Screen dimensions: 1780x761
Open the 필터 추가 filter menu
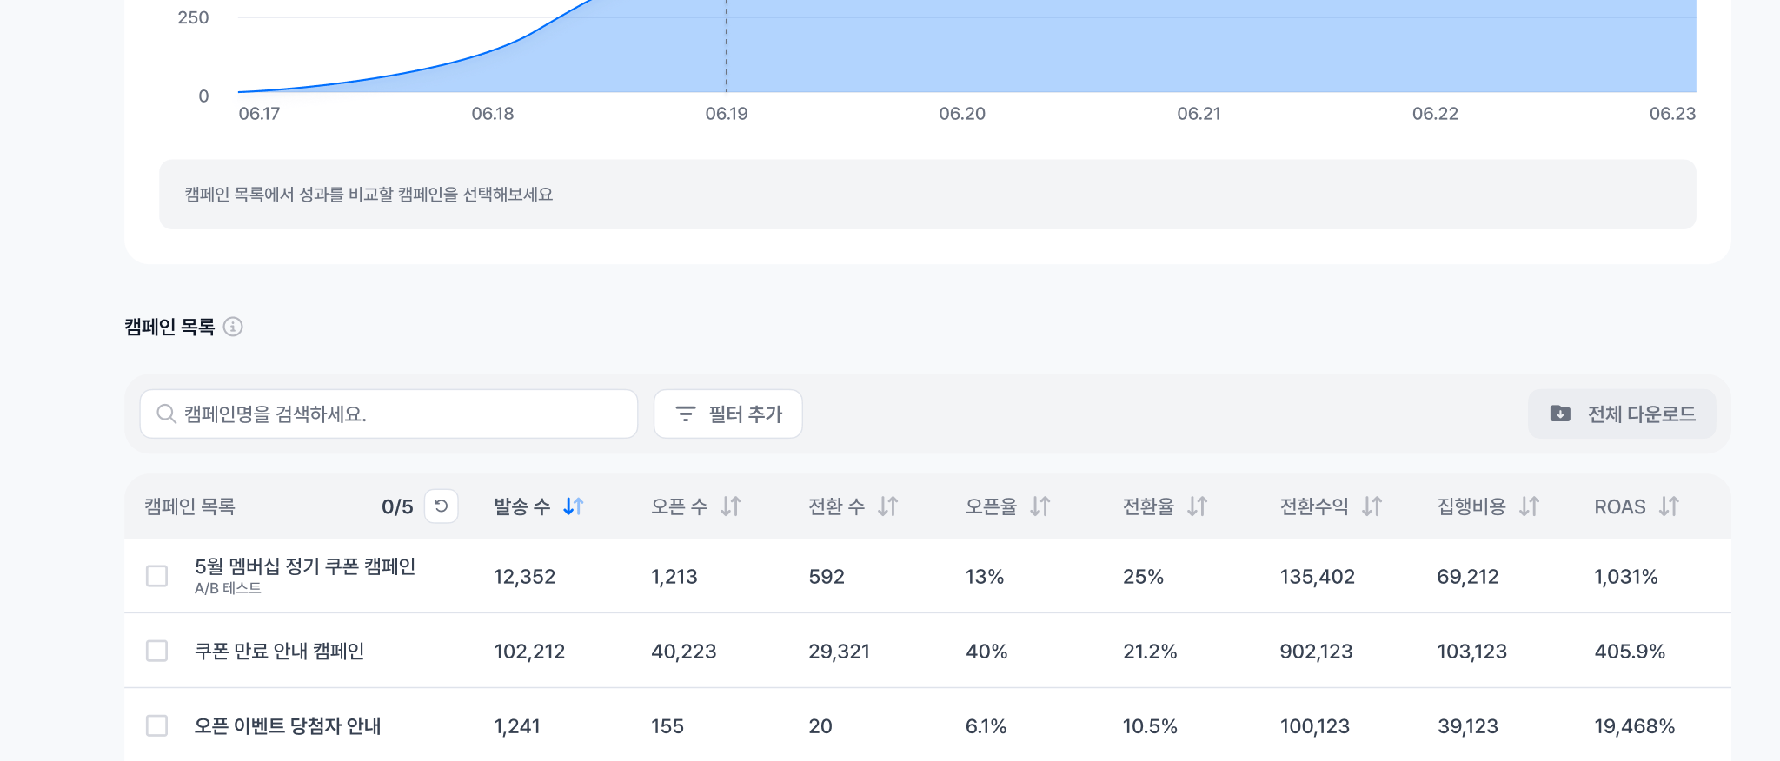[x=727, y=414]
